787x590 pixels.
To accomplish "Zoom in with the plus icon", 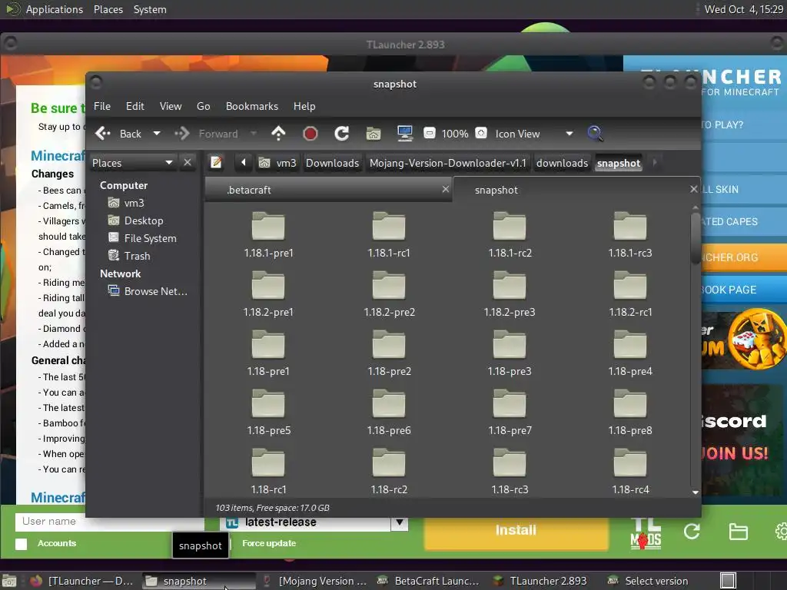I will pos(481,134).
